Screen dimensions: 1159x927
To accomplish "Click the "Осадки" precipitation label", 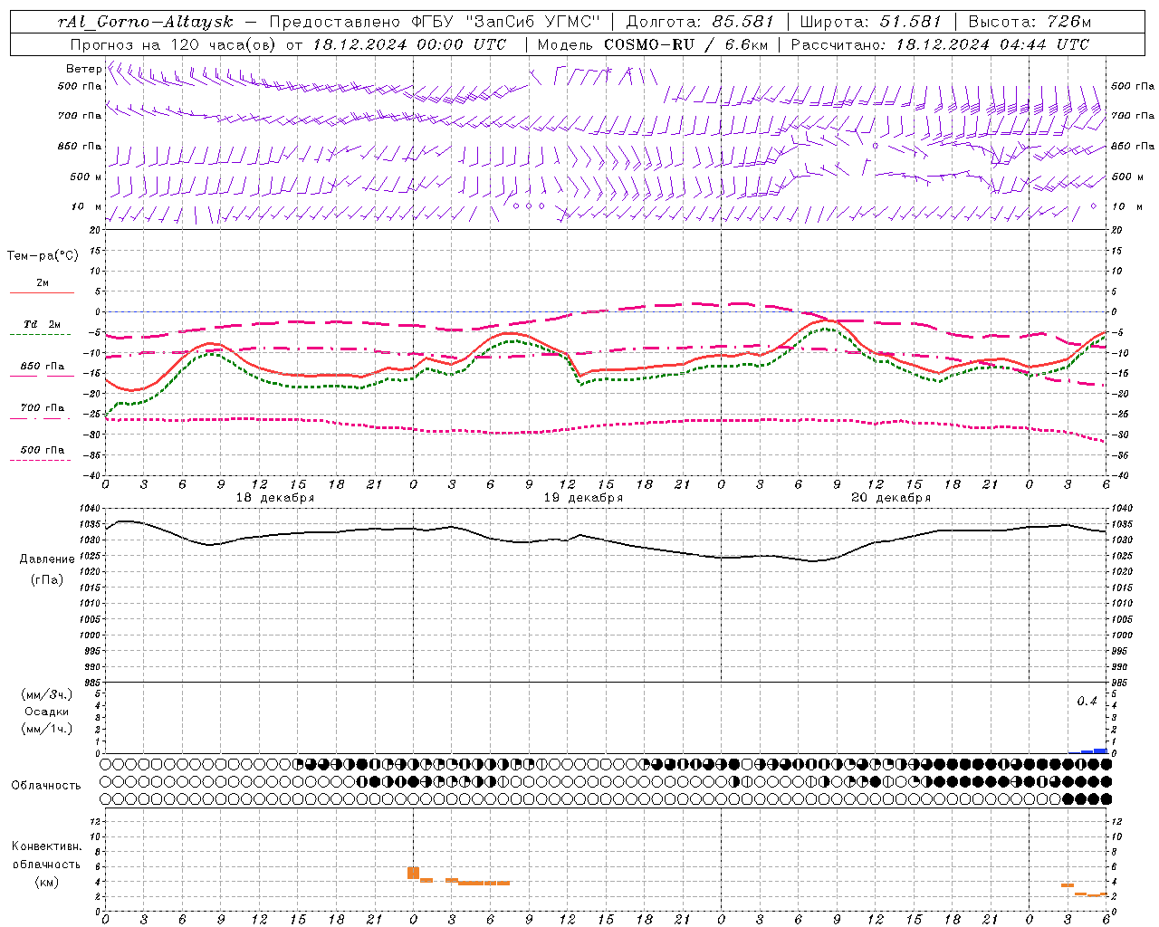I will pos(46,712).
